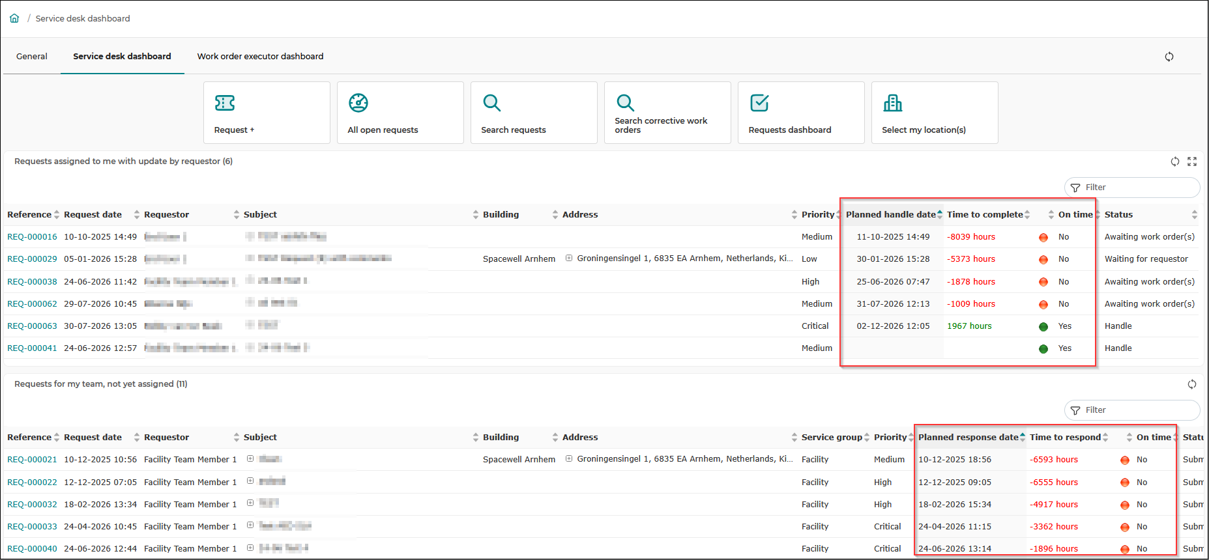
Task: Open request REQ-000040 link
Action: (x=32, y=549)
